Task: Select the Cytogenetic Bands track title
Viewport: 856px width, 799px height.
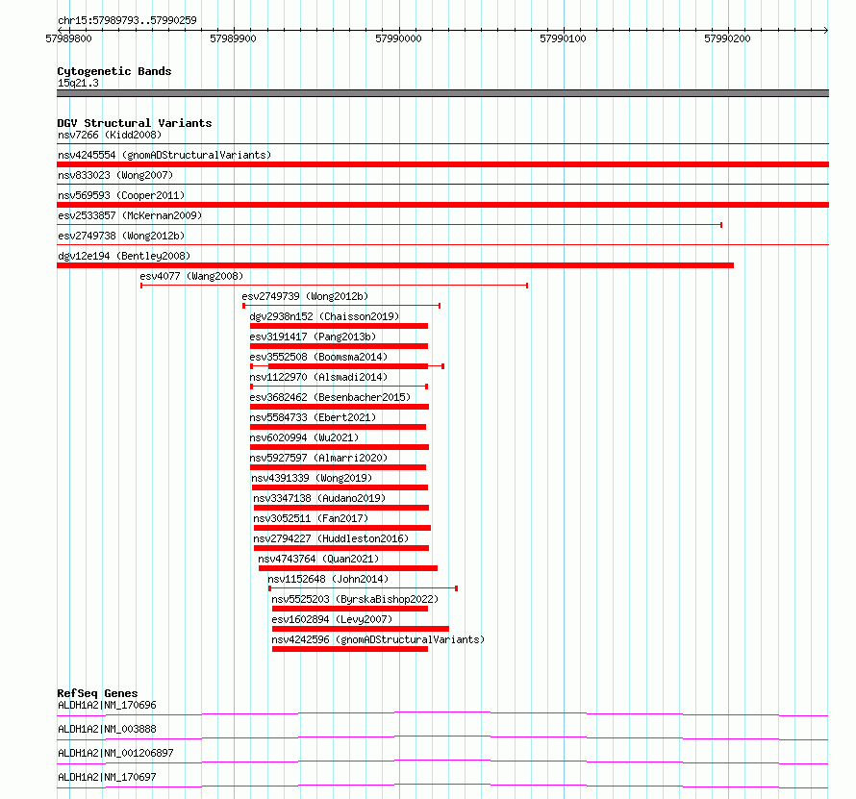Action: [x=114, y=71]
